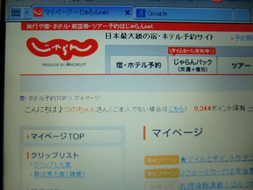Open the リクルートカード campaign link

pyautogui.click(x=217, y=173)
